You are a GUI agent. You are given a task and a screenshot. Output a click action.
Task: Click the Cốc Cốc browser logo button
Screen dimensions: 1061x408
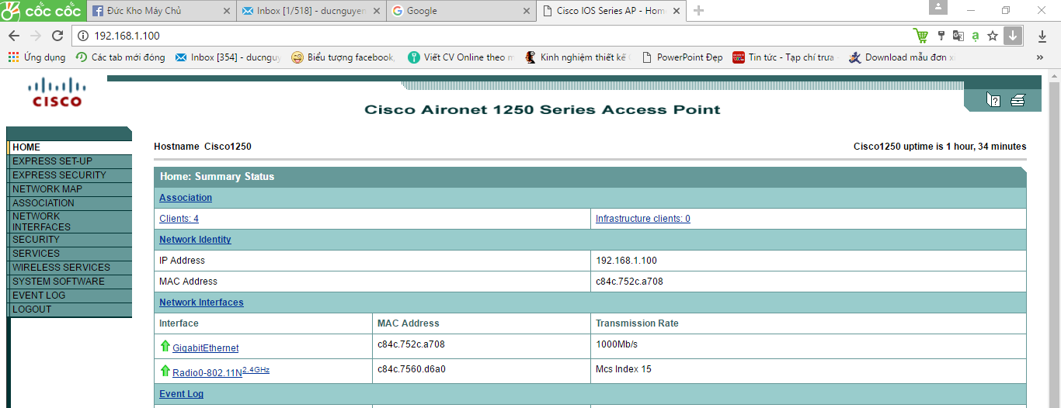[x=41, y=11]
